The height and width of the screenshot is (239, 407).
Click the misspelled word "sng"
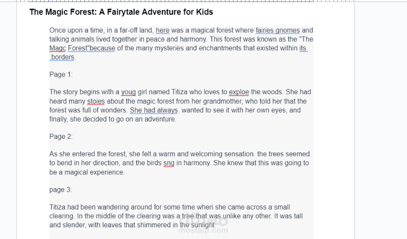[169, 163]
